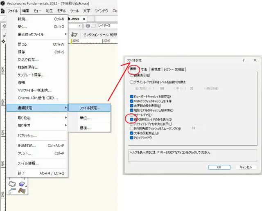This screenshot has height=211, width=262.
Task: Select the eraser tool icon in palette
Action: [23, 184]
